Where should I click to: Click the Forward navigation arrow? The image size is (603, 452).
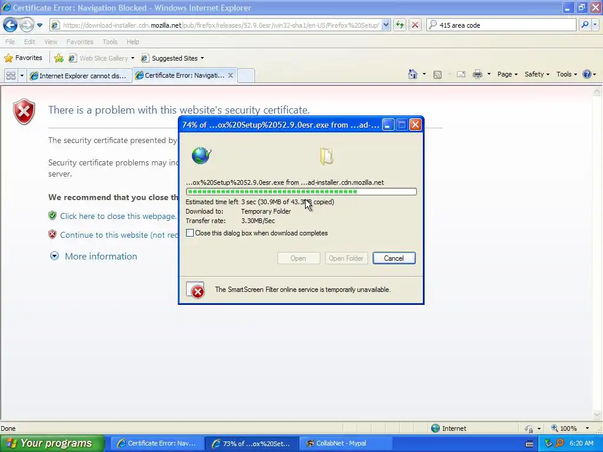pyautogui.click(x=26, y=25)
